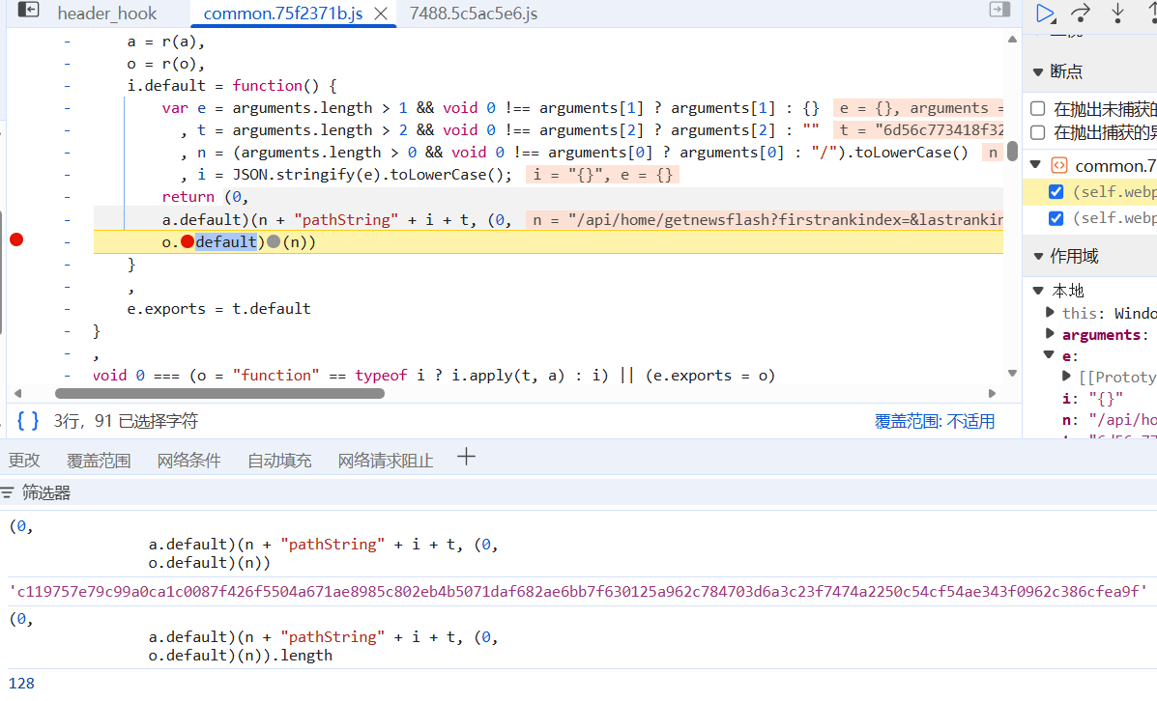Toggle the file navigator sidebar icon

point(29,11)
